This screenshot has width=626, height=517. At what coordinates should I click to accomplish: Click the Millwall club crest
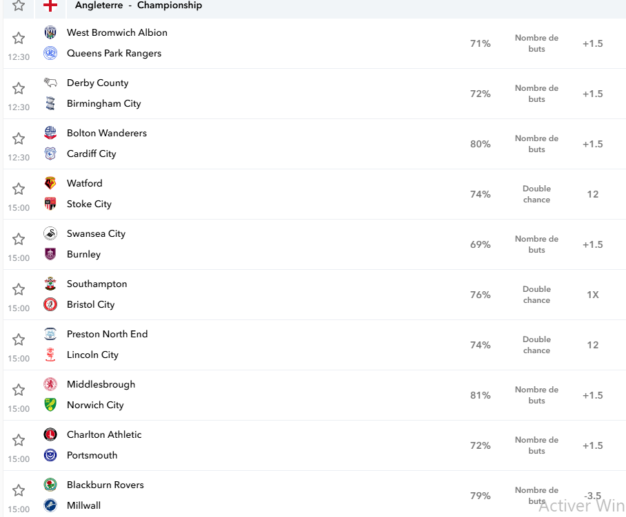coord(50,505)
